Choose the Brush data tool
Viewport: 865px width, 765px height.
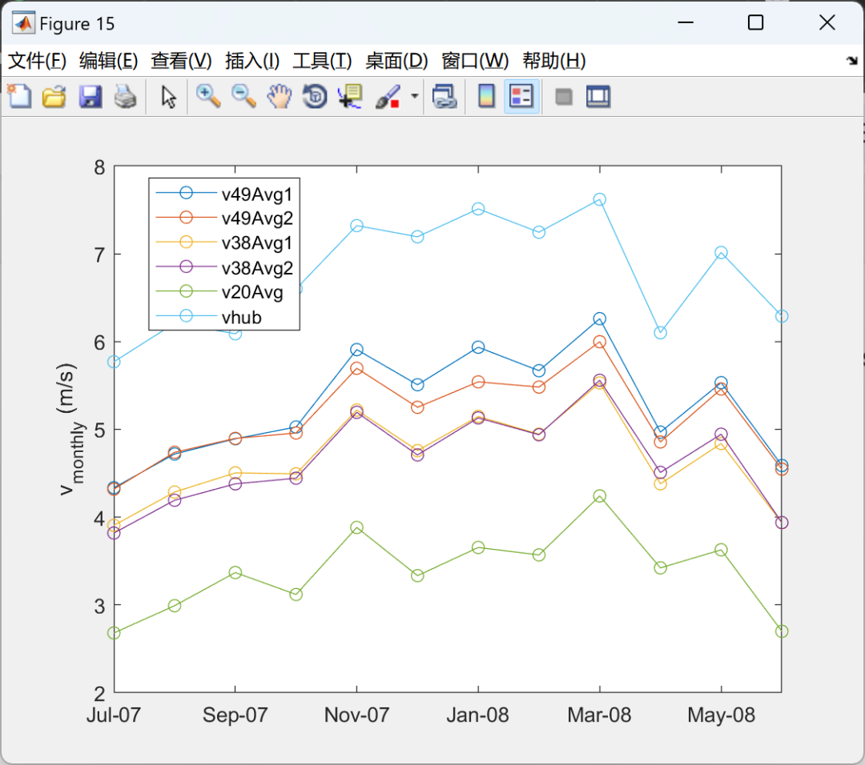click(x=388, y=97)
